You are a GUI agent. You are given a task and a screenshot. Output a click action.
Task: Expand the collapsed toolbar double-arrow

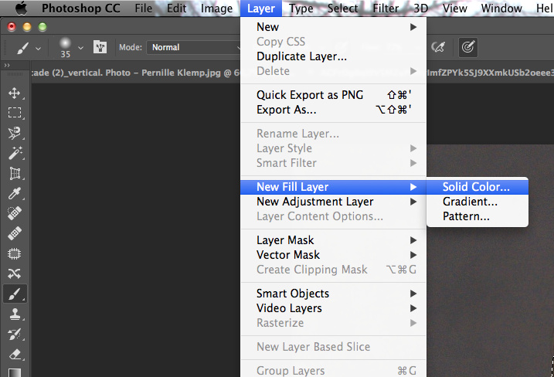7,66
